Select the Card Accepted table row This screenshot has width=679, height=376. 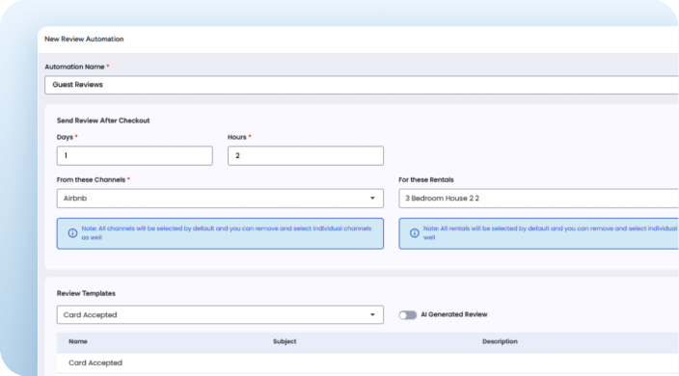pos(367,363)
